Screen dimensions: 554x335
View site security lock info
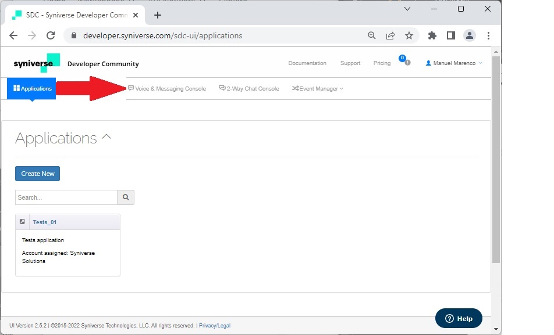pos(73,35)
